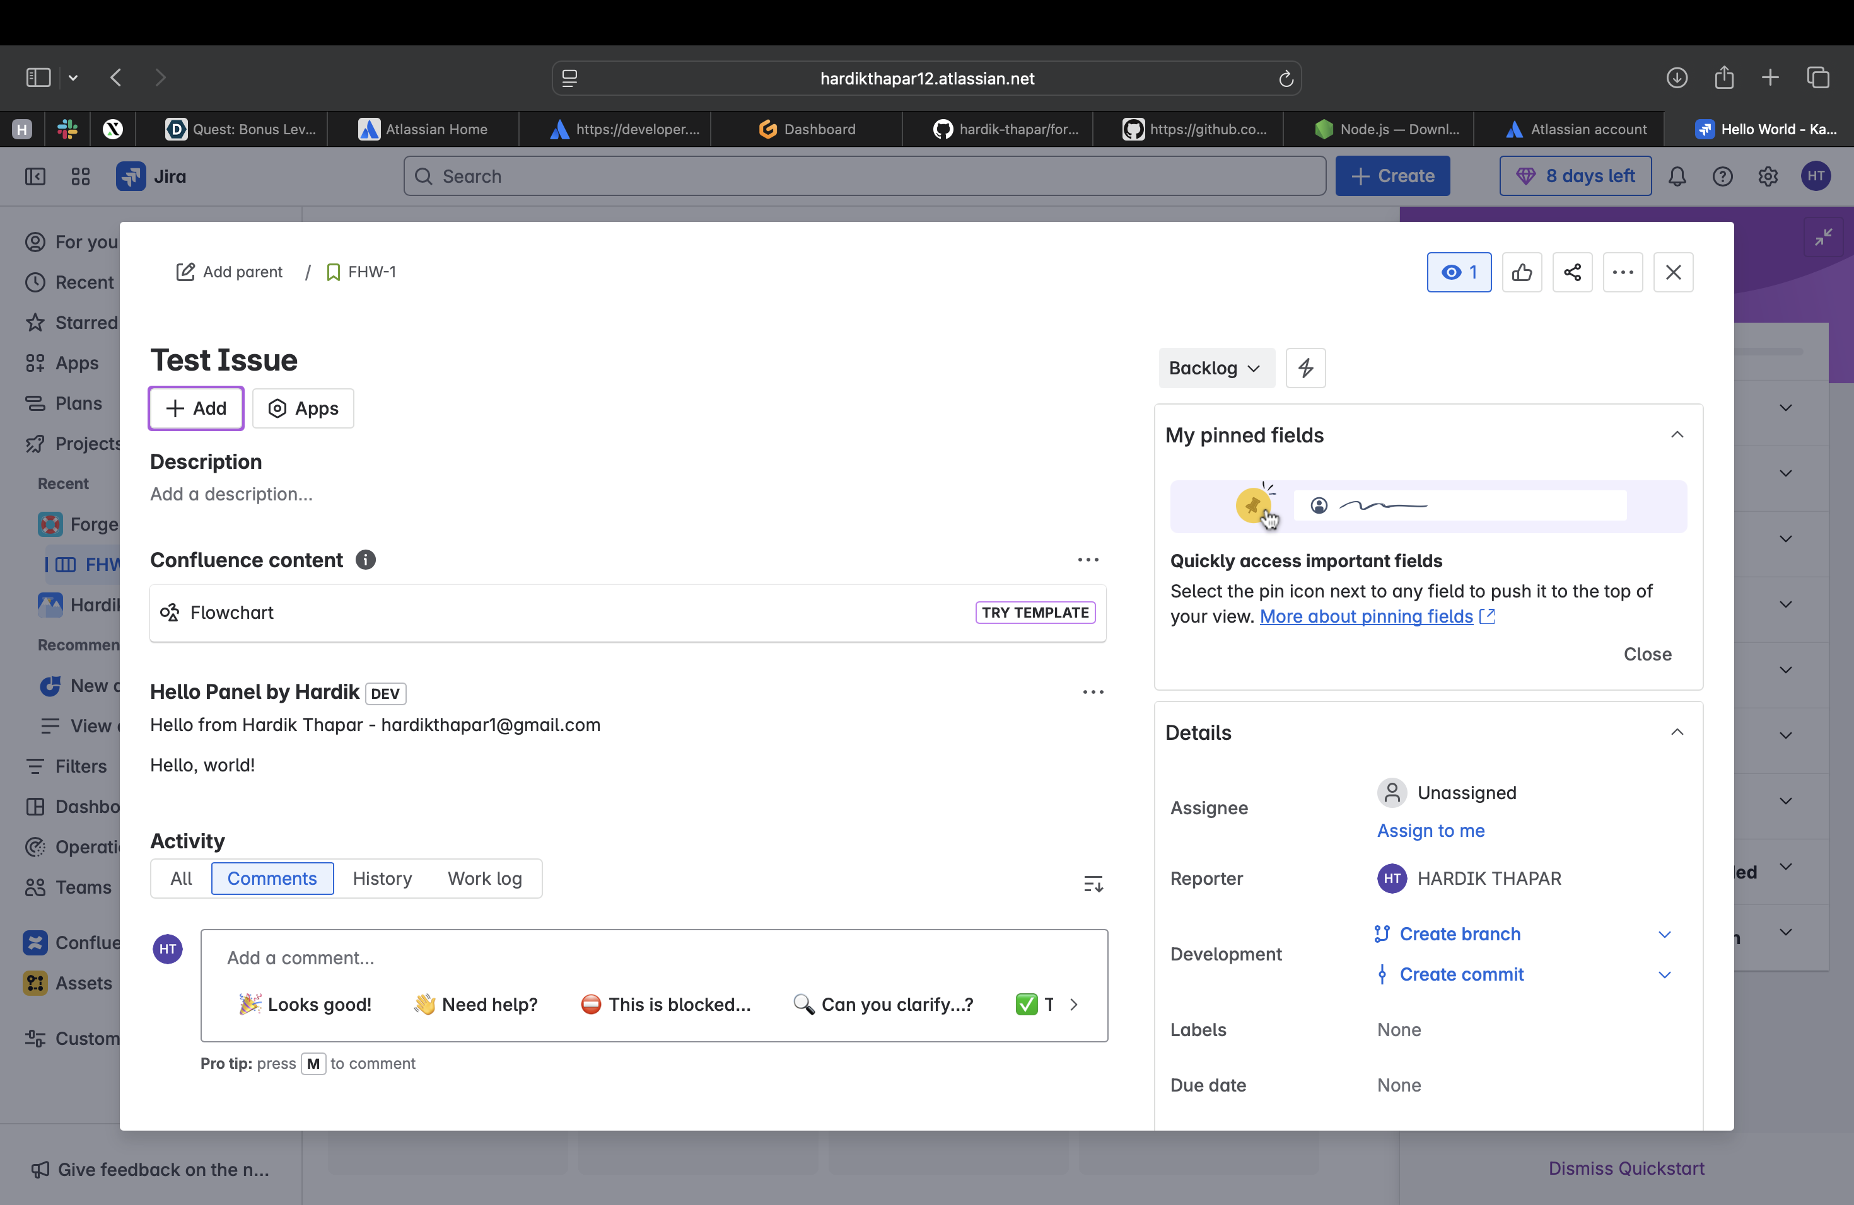This screenshot has height=1205, width=1854.
Task: Collapse the My pinned fields section
Action: click(x=1677, y=435)
